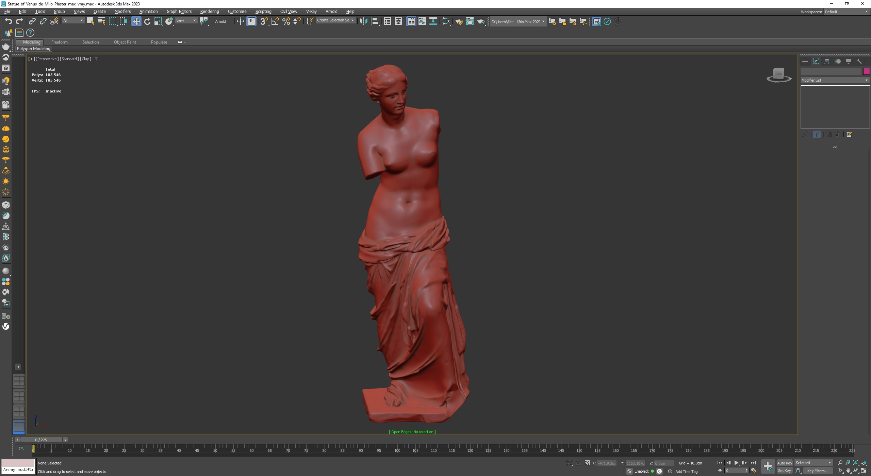Image resolution: width=871 pixels, height=476 pixels.
Task: Open the Mirror tool
Action: point(363,21)
